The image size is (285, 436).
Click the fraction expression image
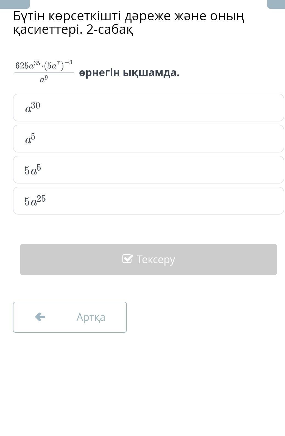point(44,72)
